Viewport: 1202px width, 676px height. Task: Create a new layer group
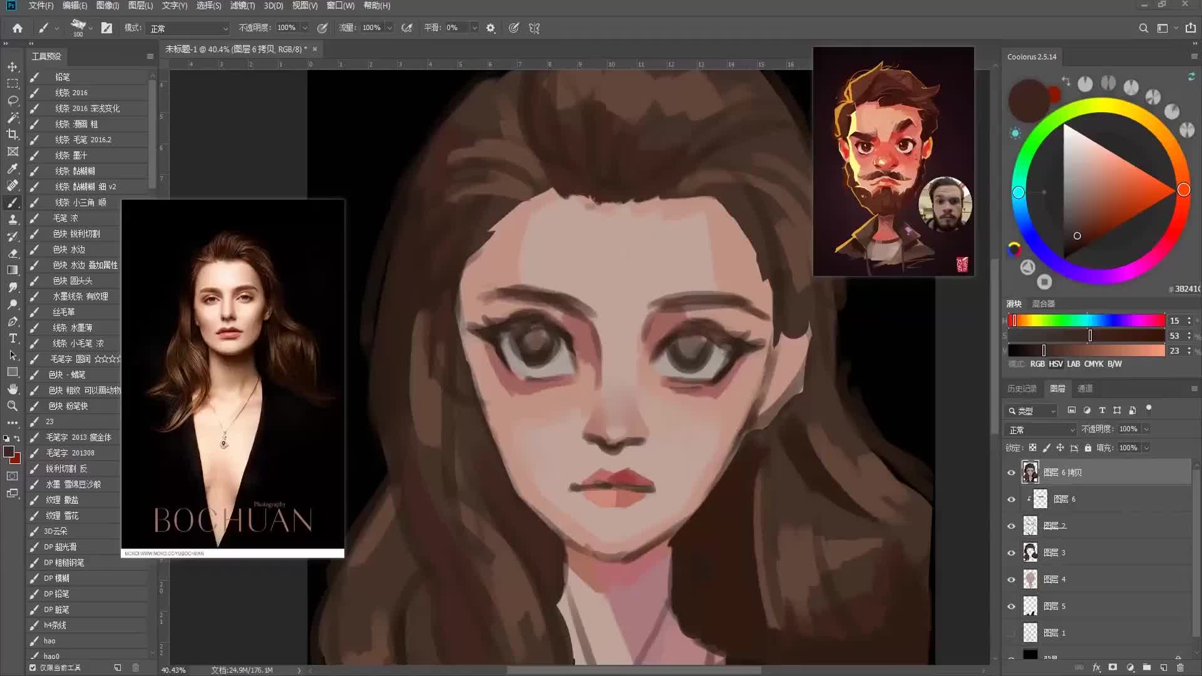(1147, 668)
